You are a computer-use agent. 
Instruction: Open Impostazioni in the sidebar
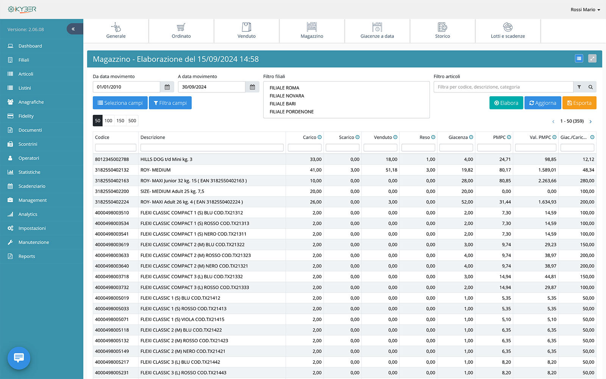[x=42, y=228]
